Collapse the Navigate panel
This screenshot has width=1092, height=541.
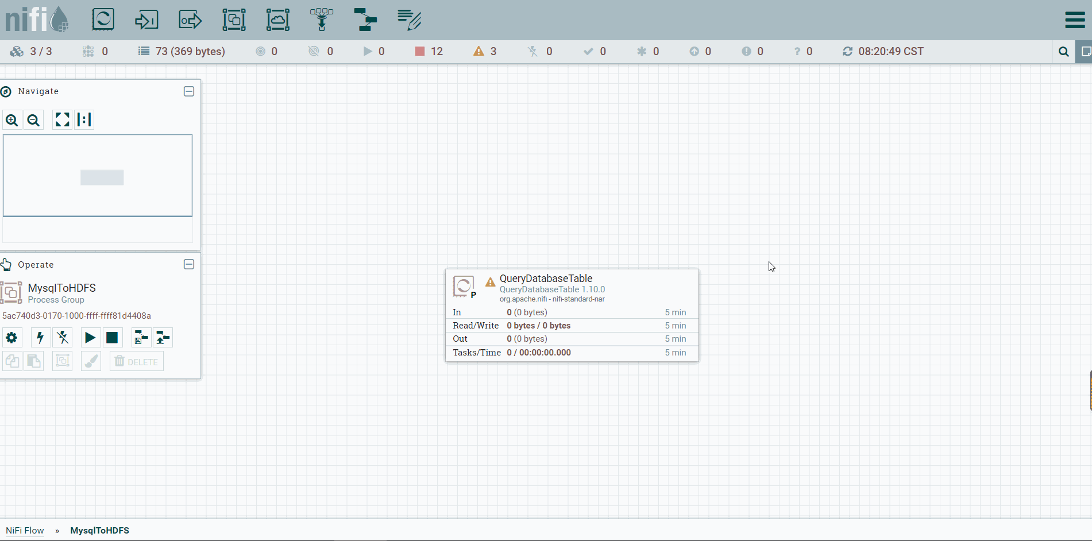pos(189,91)
